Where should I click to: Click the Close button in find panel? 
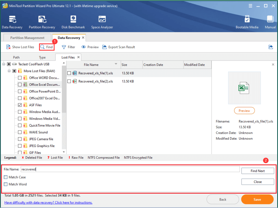point(258,182)
